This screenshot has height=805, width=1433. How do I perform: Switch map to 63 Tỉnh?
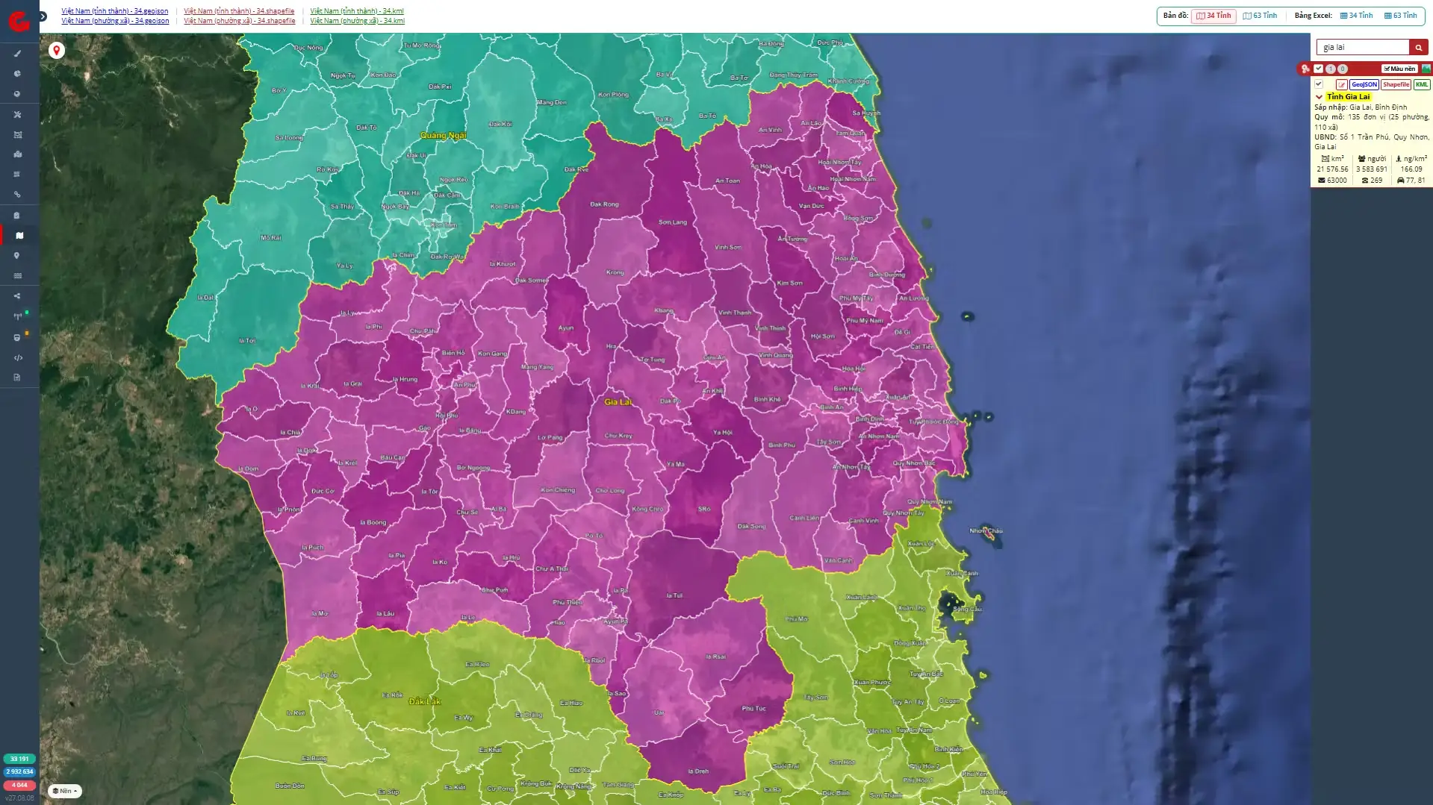(1260, 16)
